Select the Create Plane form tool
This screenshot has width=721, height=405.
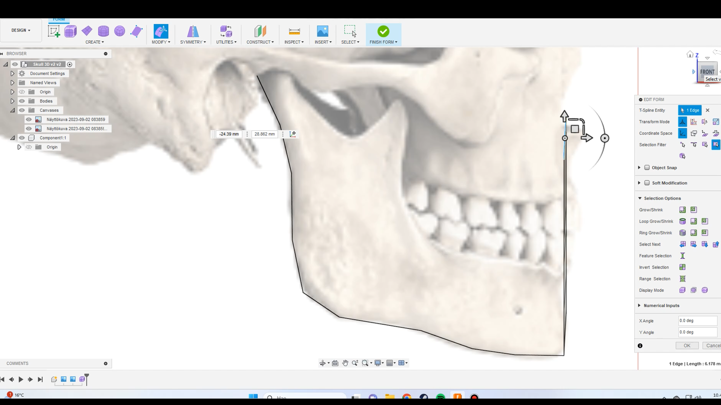[x=87, y=31]
